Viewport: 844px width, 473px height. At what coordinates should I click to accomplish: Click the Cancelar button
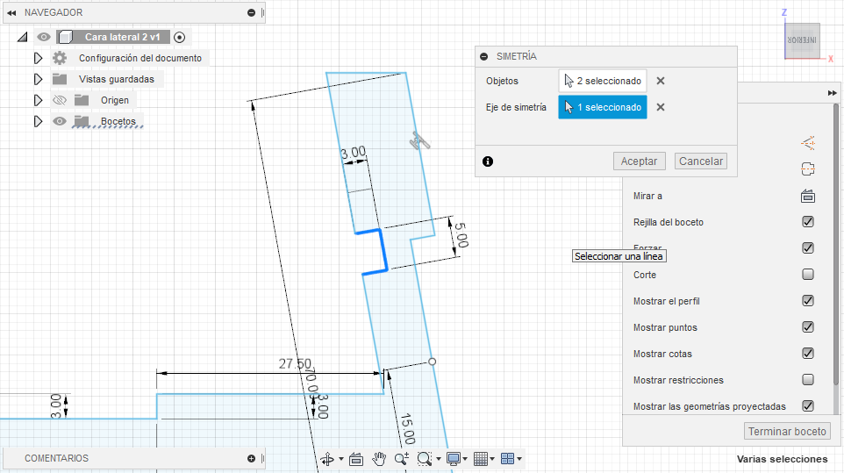click(701, 161)
